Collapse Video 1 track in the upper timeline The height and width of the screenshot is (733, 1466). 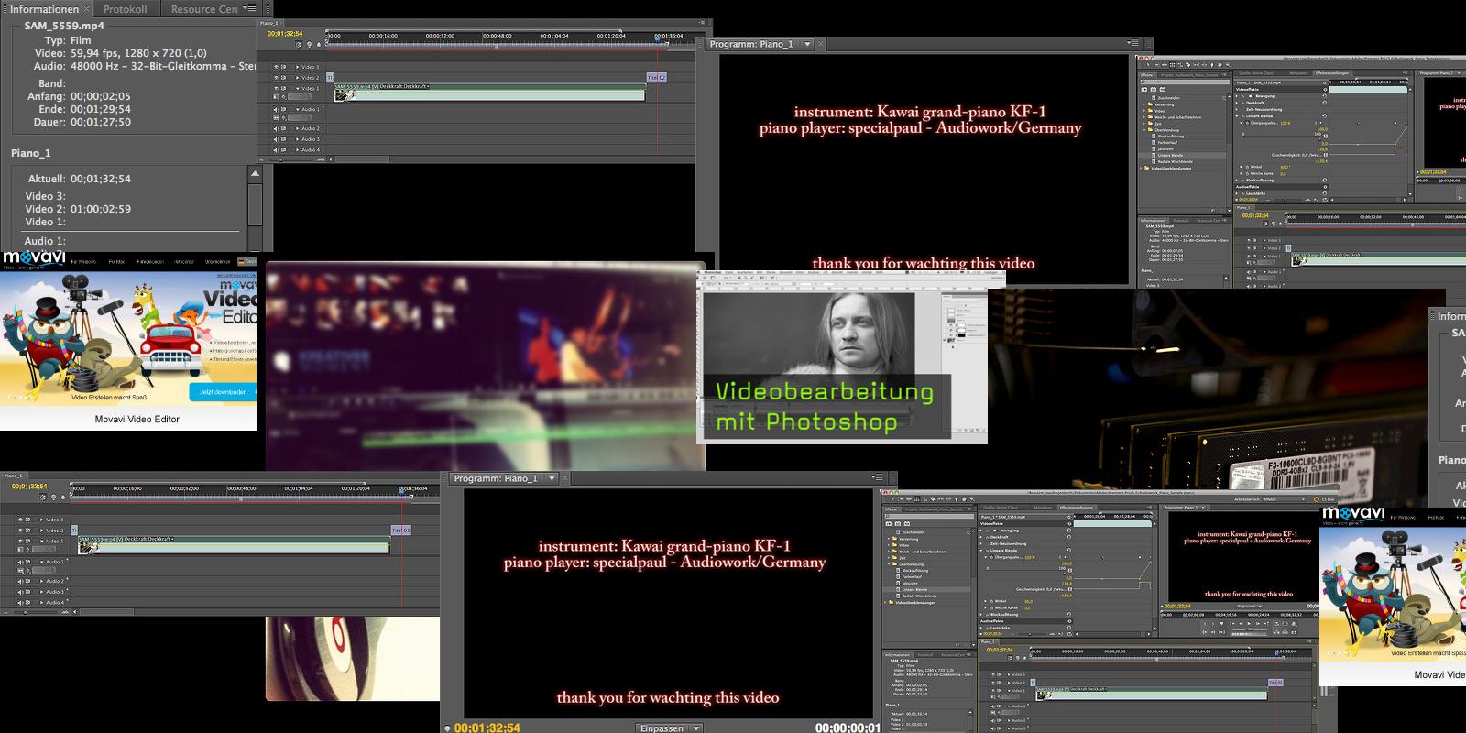[x=297, y=88]
